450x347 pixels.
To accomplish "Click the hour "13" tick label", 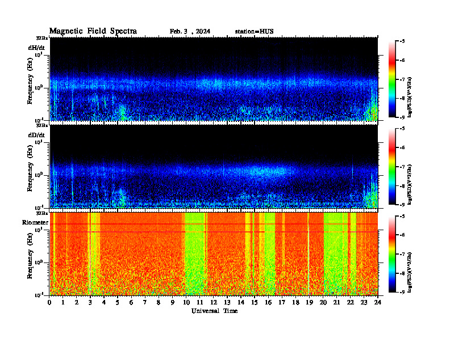I will pyautogui.click(x=227, y=303).
